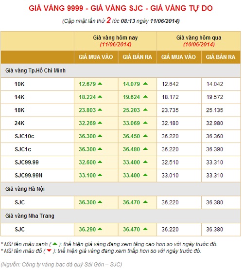Click the SJC10c row label
This screenshot has height=270, width=243.
24,136
